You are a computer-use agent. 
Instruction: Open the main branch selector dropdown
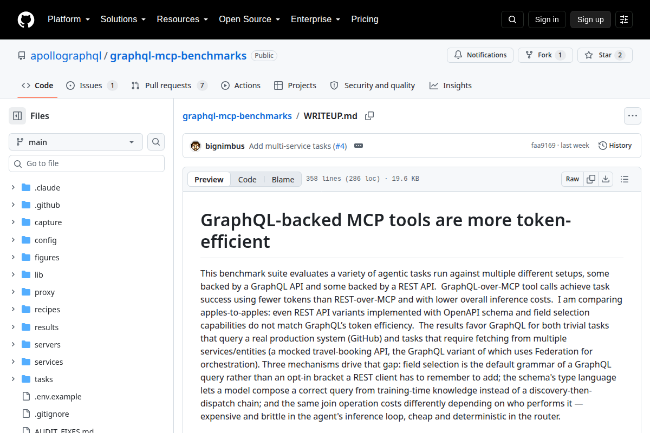tap(76, 142)
